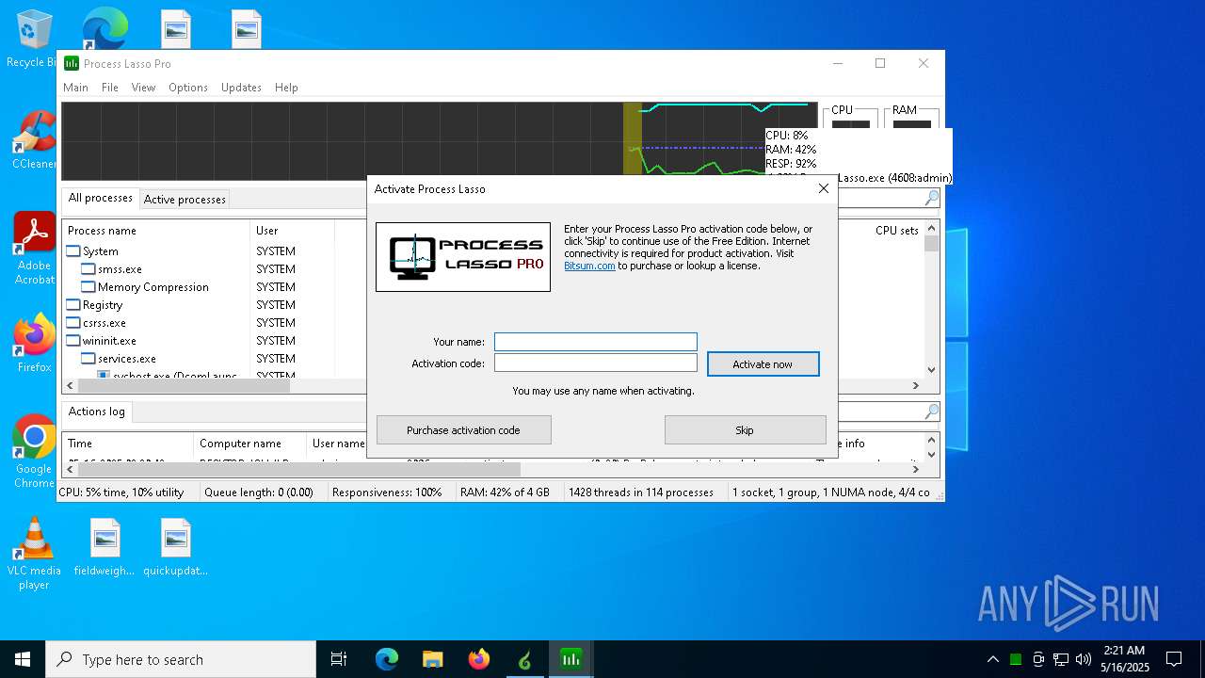Viewport: 1205px width, 678px height.
Task: Focus the Your name input field
Action: [x=596, y=342]
